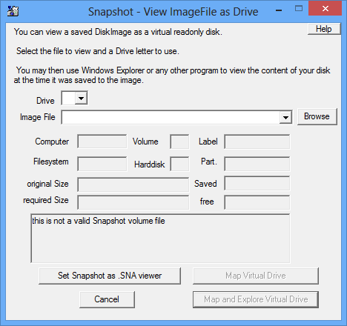This screenshot has height=326, width=347.
Task: Click the required Size field
Action: (133, 202)
